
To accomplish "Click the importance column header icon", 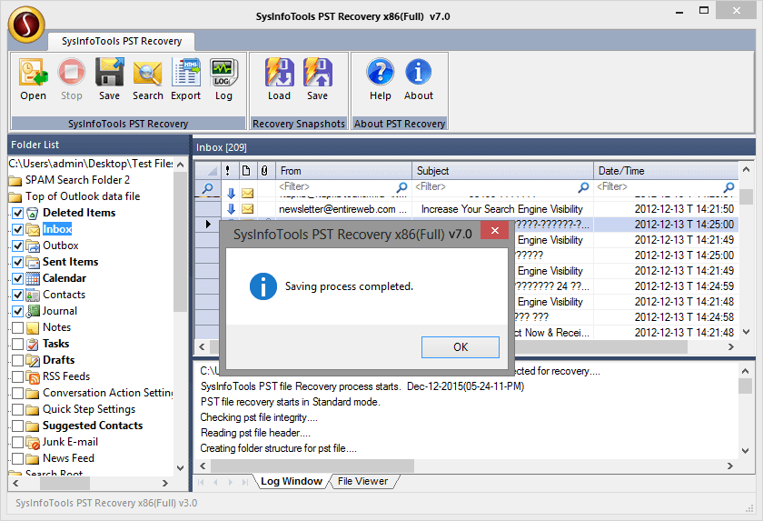I will (x=228, y=170).
